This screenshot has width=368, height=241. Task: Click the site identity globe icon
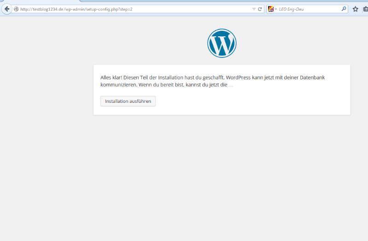point(16,9)
